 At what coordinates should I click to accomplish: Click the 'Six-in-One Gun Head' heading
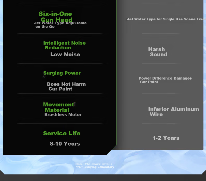click(x=55, y=17)
